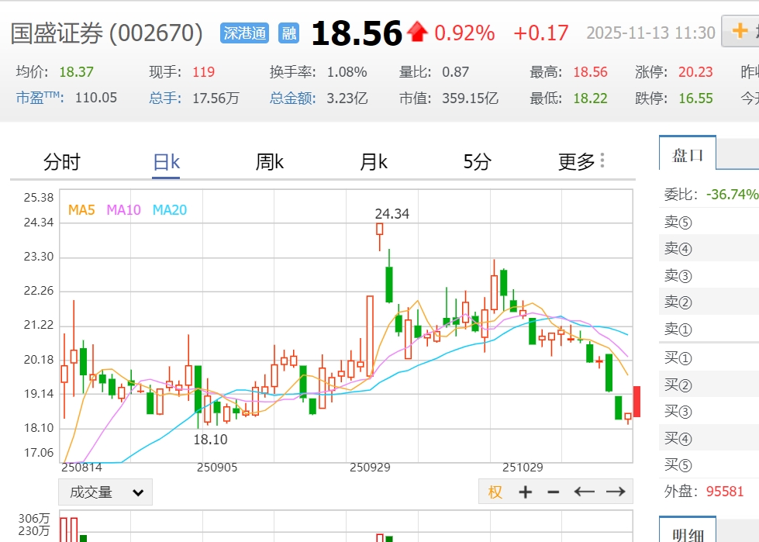Click the 委比 value -36.74%
Image resolution: width=759 pixels, height=542 pixels.
[x=733, y=195]
